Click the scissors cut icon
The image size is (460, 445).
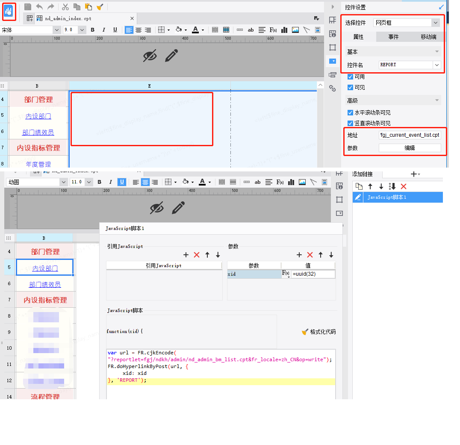point(65,7)
